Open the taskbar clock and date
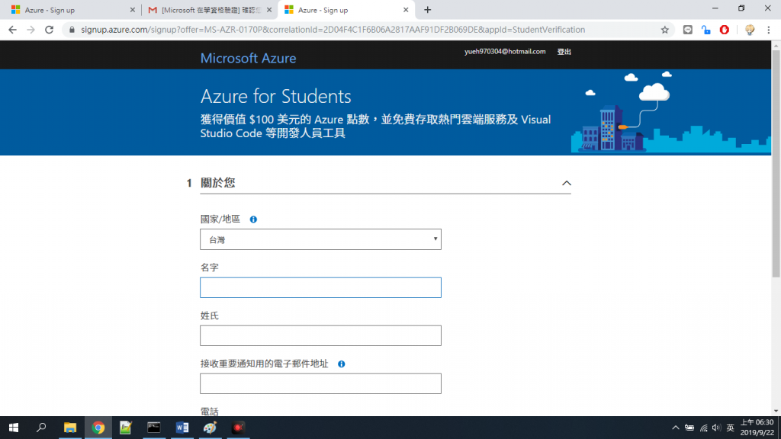The height and width of the screenshot is (439, 781). [x=757, y=428]
